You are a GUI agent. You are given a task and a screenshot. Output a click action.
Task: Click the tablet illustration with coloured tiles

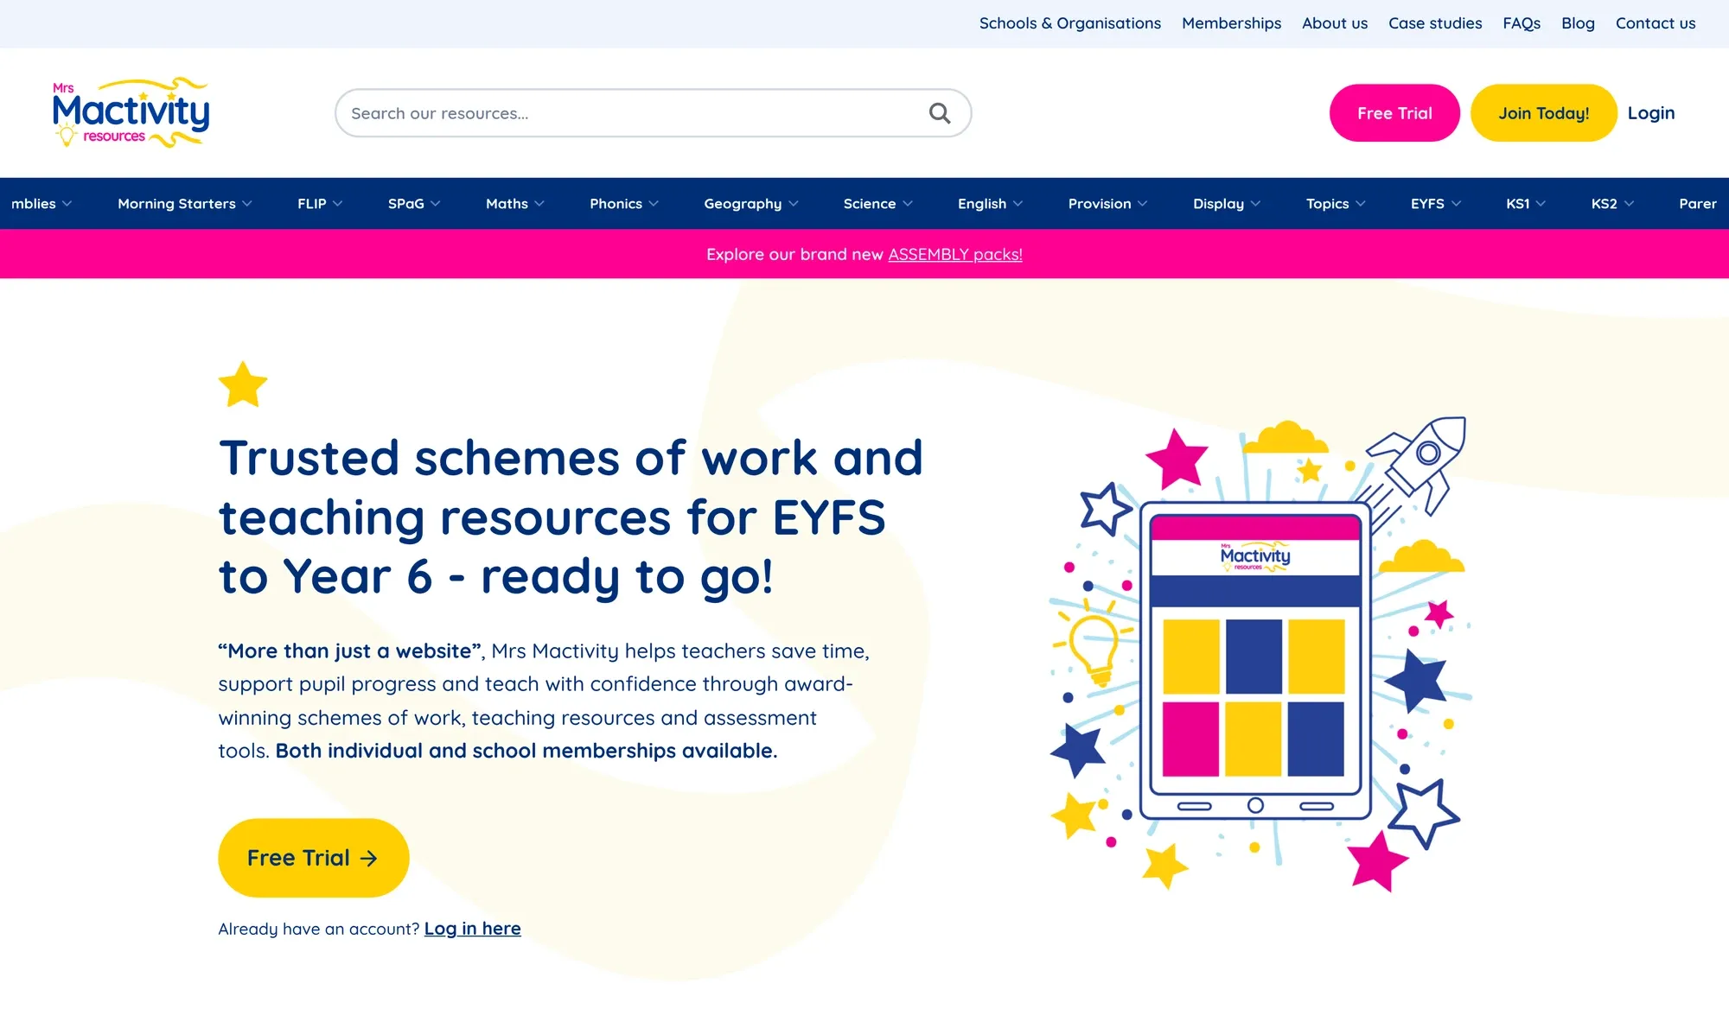click(x=1255, y=660)
